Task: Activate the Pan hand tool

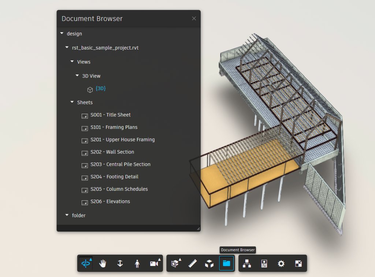Action: pos(103,263)
